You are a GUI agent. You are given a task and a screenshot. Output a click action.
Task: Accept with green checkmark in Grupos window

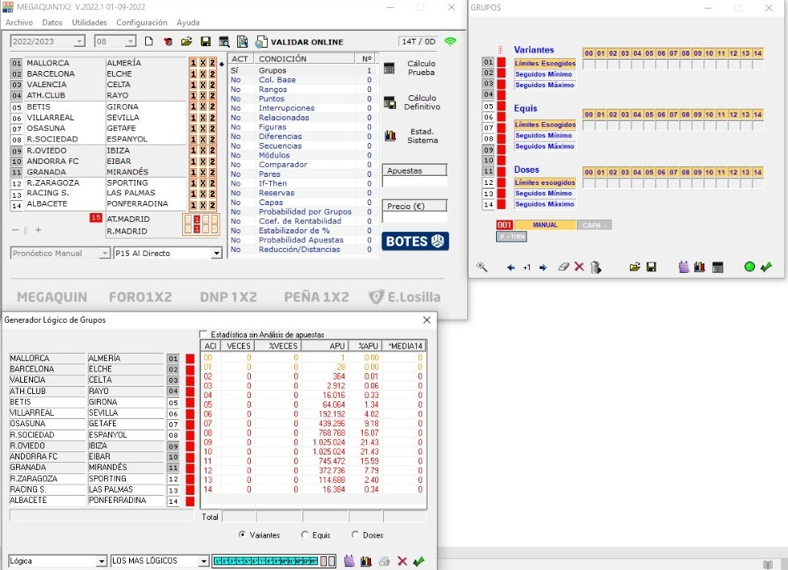pyautogui.click(x=766, y=266)
